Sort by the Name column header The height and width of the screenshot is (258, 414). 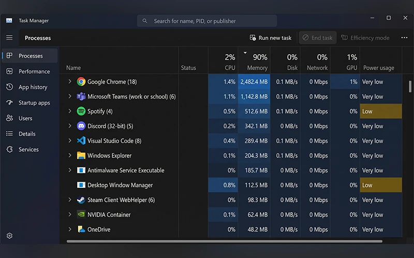click(x=119, y=60)
